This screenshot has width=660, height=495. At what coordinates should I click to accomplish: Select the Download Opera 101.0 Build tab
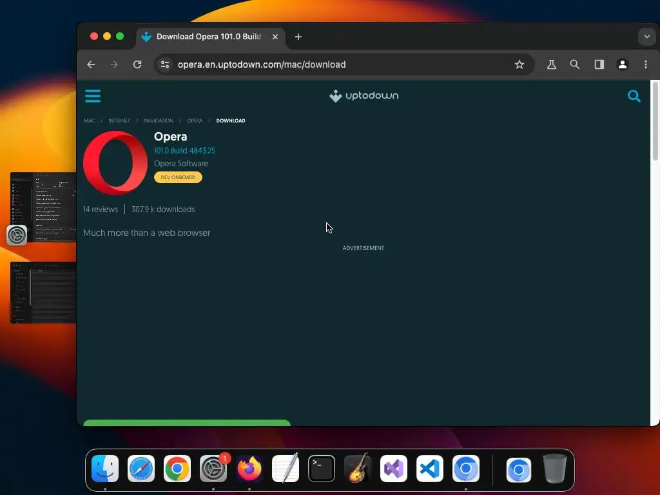211,37
